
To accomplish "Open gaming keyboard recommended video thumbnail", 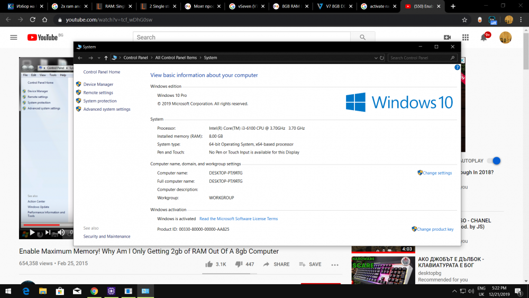I will (x=383, y=270).
